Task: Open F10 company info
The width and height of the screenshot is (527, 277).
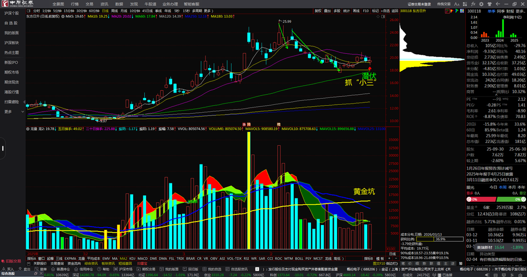Action: [x=365, y=11]
